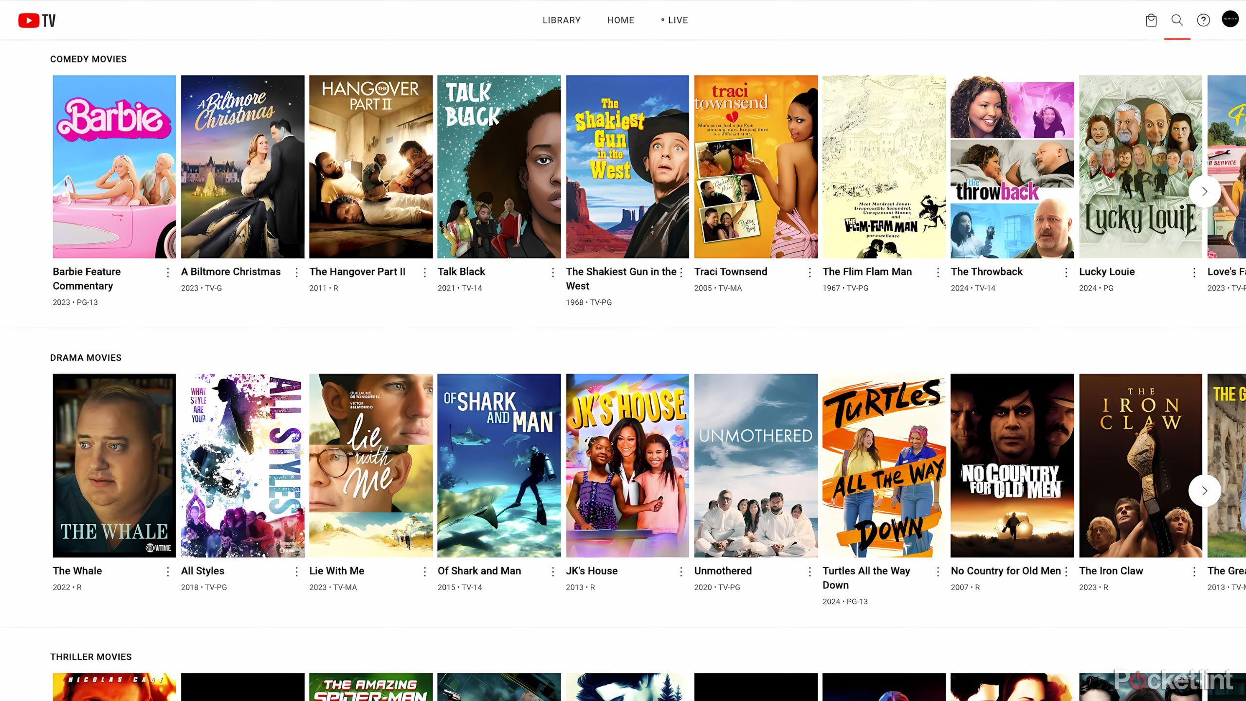Expand the Drama Movies carousel with right arrow
The height and width of the screenshot is (701, 1246).
(x=1205, y=491)
